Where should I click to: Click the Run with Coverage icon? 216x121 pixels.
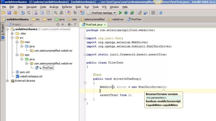(x=132, y=13)
